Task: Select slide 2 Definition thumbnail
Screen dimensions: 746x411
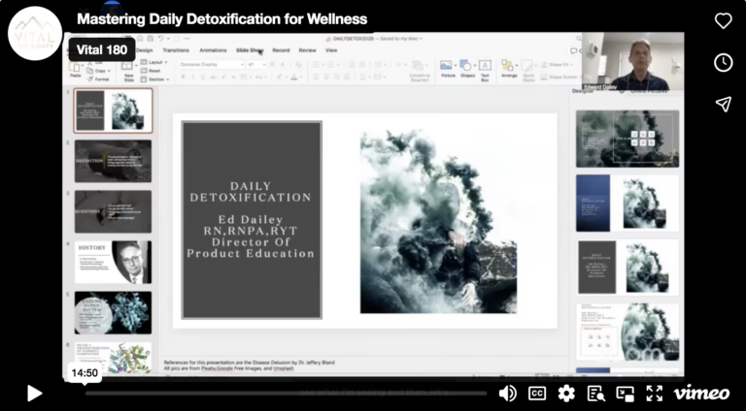Action: tap(114, 161)
